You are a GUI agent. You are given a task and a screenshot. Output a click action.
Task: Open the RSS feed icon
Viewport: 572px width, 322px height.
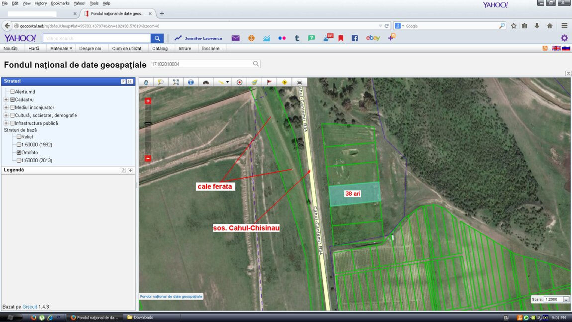[x=545, y=48]
